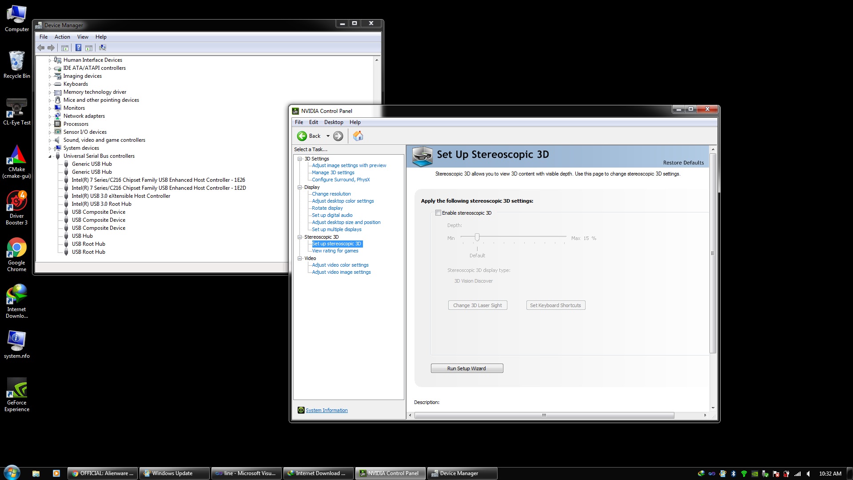Select Intel(R) USB 3.0 eXtensible Host Controller
Screen dimensions: 853x480
pyautogui.click(x=121, y=196)
